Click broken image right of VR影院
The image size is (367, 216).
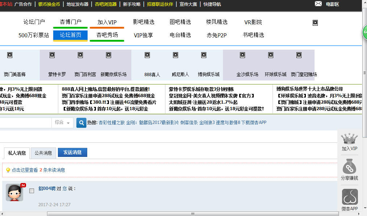pos(315,23)
